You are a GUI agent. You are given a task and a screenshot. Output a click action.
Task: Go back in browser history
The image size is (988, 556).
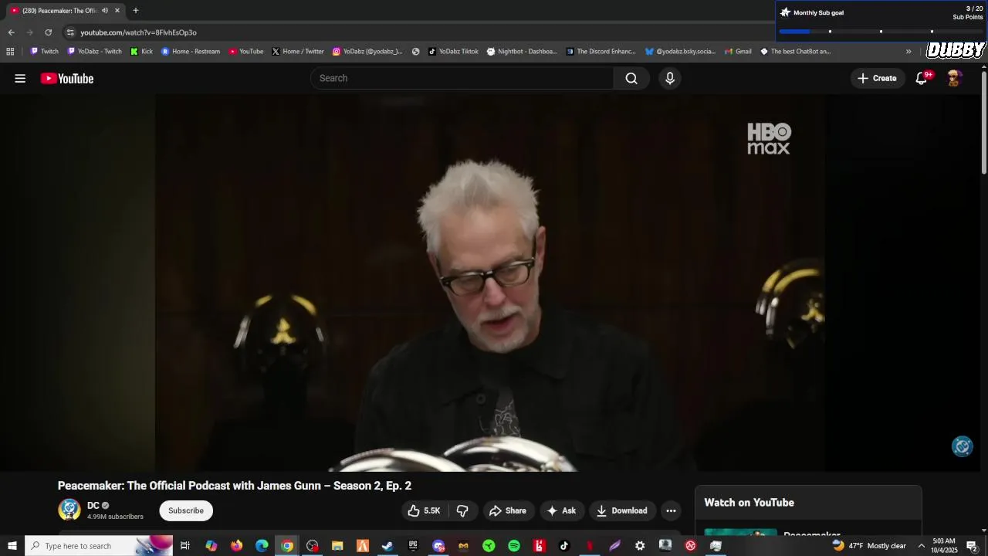[x=11, y=32]
